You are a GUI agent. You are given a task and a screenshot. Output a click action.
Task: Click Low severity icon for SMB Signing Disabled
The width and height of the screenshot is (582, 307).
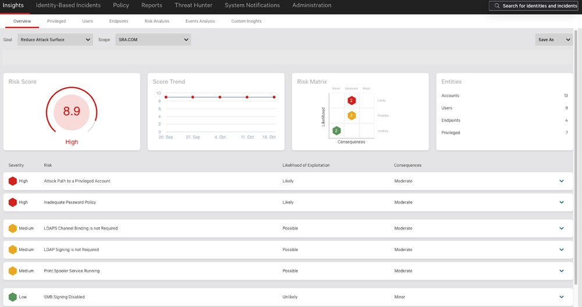coord(13,297)
